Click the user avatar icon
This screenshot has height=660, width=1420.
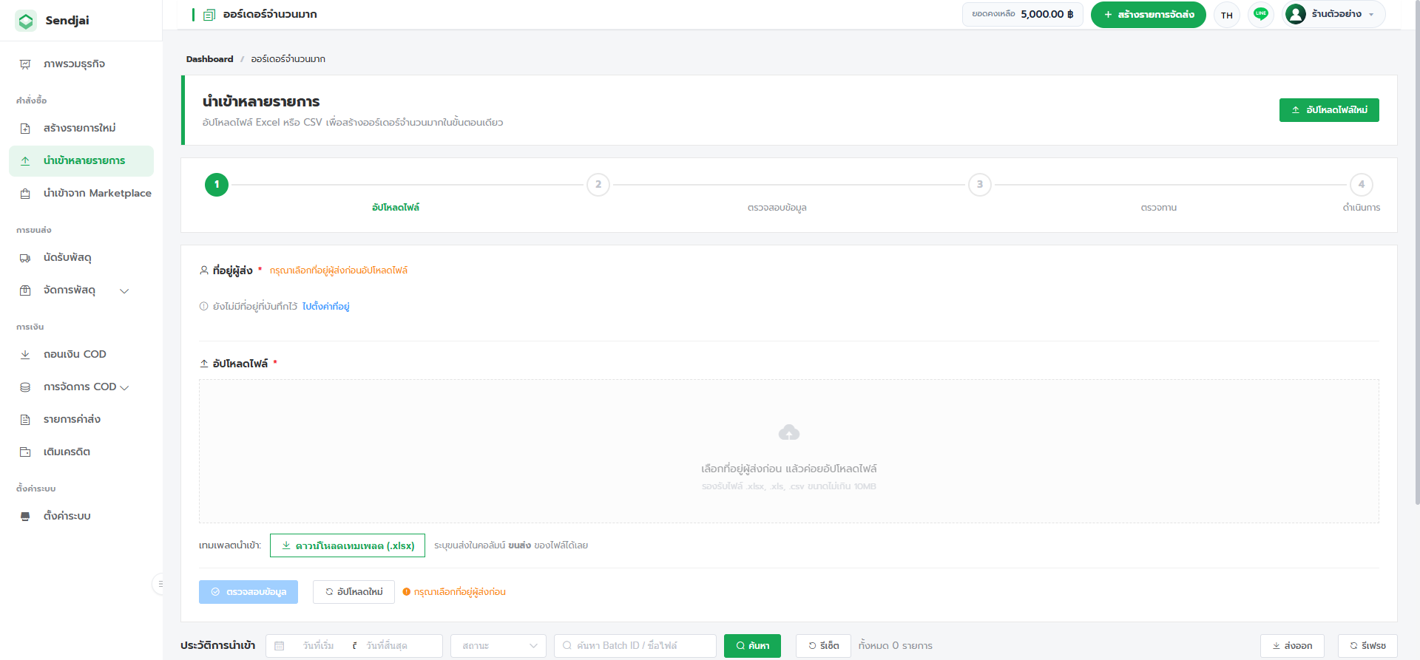click(1296, 14)
